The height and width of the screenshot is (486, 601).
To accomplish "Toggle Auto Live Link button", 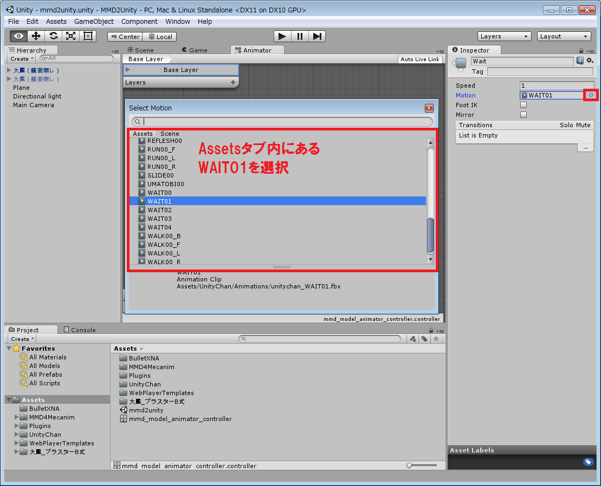I will coord(419,60).
